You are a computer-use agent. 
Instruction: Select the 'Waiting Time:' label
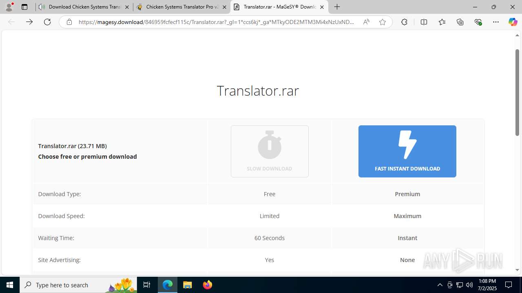point(56,238)
